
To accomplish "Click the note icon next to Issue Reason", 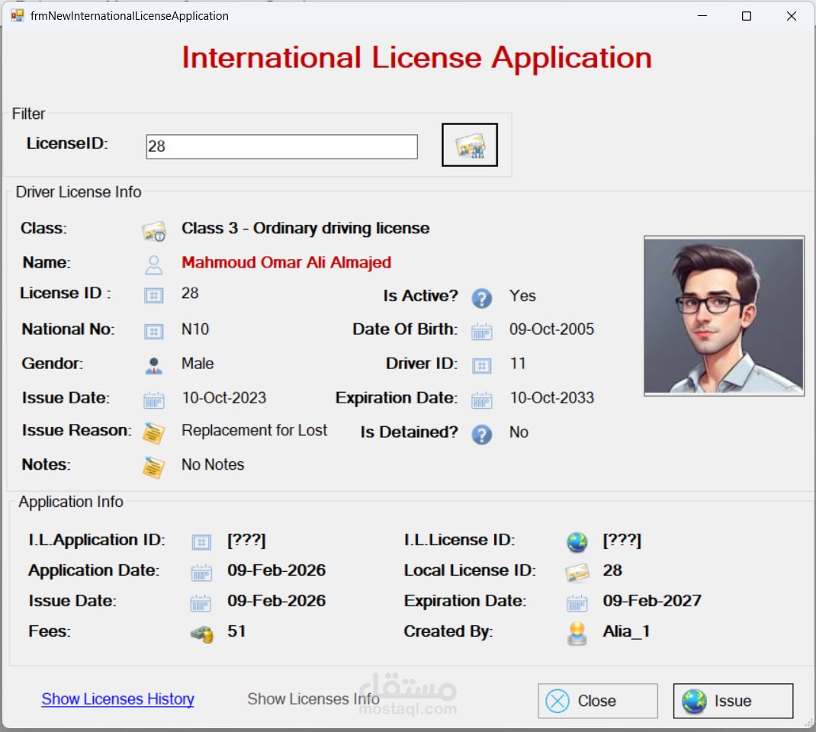I will 154,433.
